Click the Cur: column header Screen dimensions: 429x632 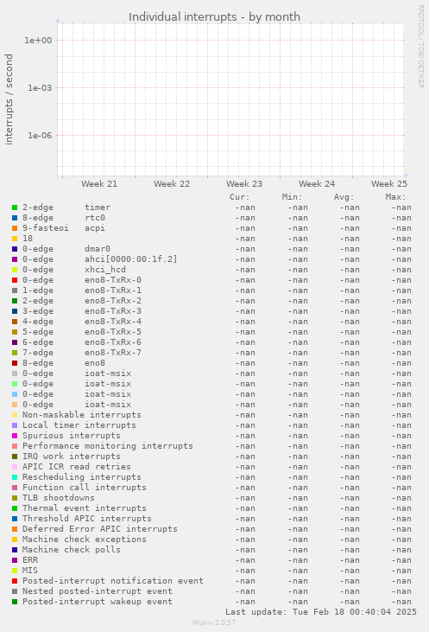coord(240,197)
